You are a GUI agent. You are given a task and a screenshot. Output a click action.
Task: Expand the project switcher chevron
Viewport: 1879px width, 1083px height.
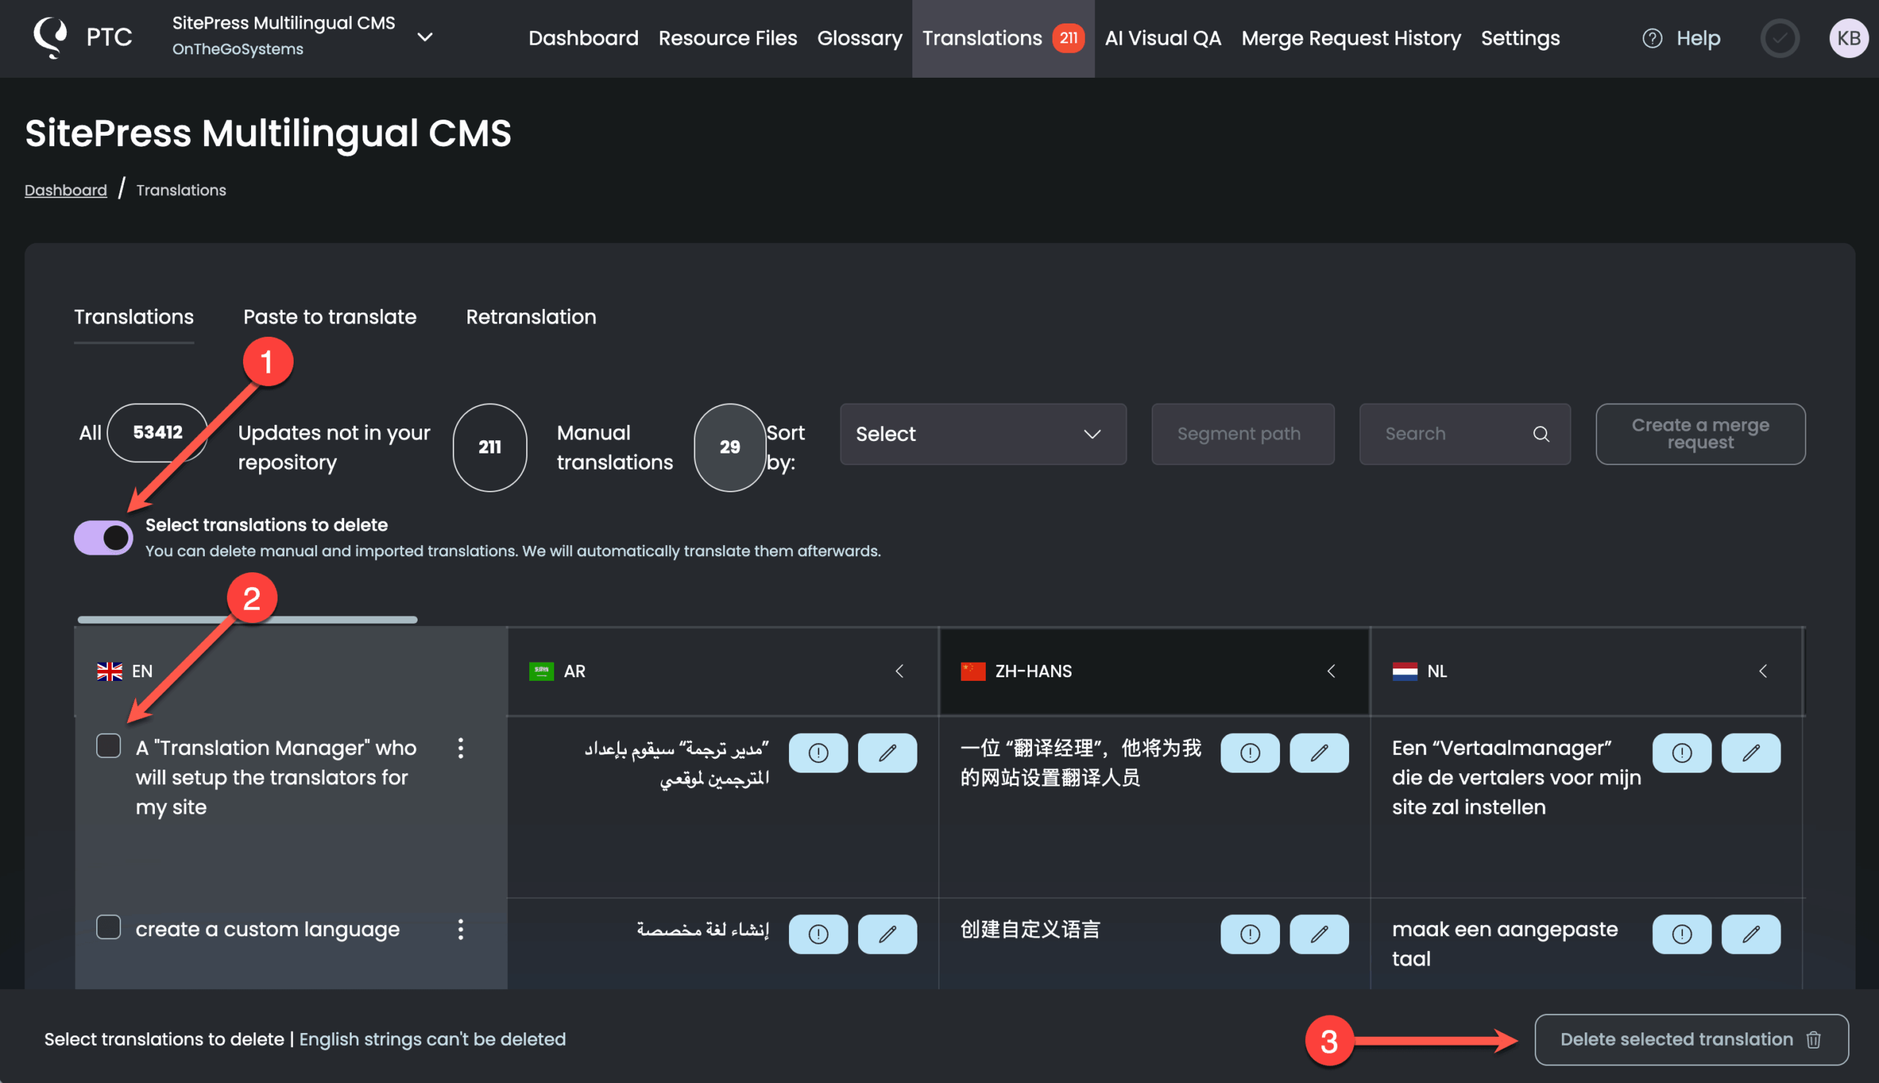[x=425, y=37]
